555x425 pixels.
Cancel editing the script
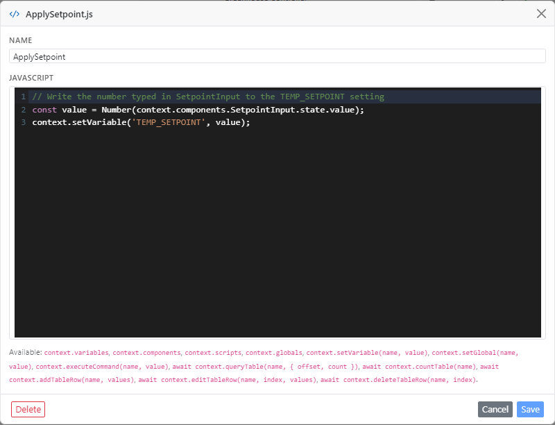coord(495,410)
